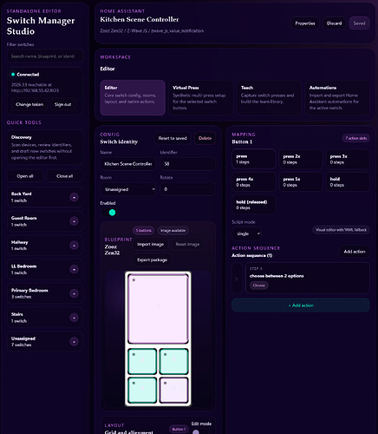Open the Room dropdown showing Unassigned
Screen dimensions: 378x434
click(129, 189)
